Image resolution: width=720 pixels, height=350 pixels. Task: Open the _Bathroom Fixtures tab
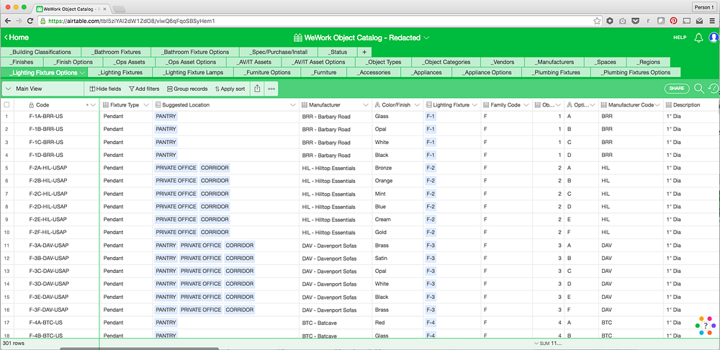tap(116, 52)
